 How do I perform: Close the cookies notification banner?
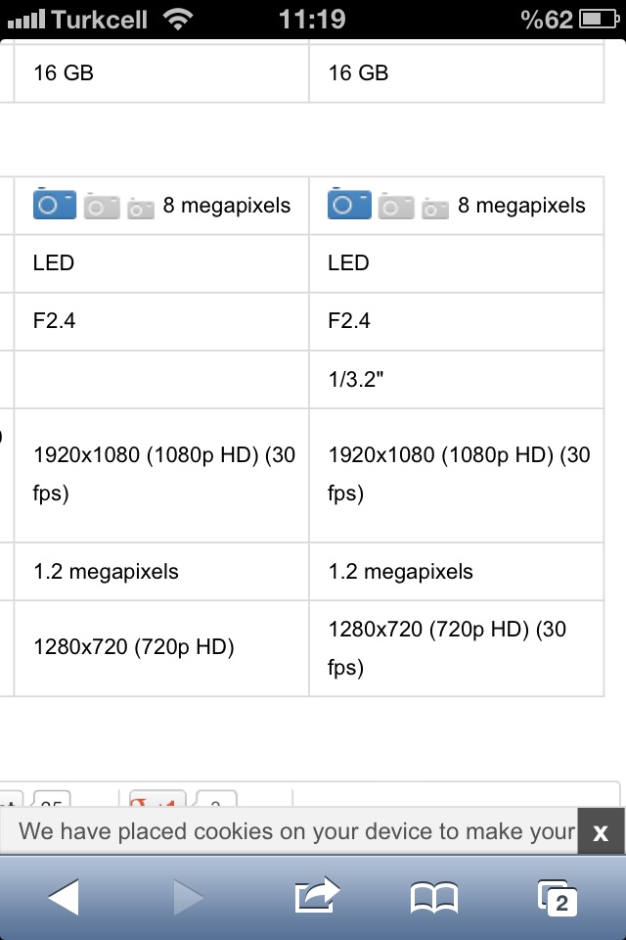coord(601,831)
